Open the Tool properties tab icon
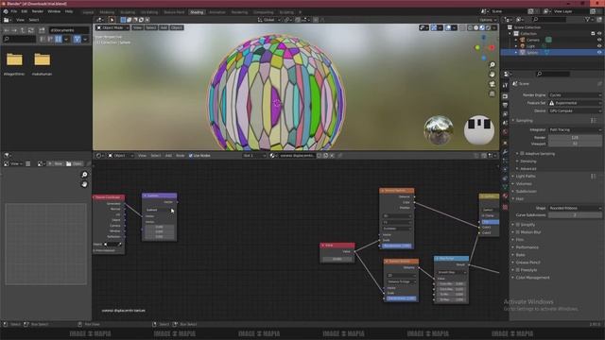This screenshot has height=340, width=605. tap(505, 85)
